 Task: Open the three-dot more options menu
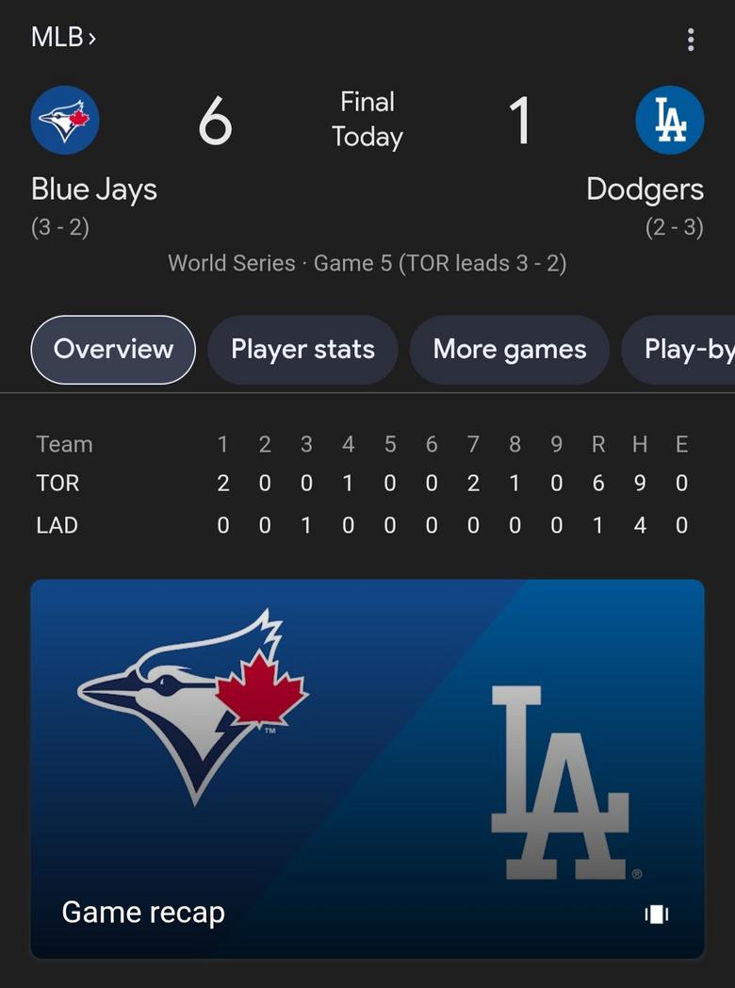(691, 40)
